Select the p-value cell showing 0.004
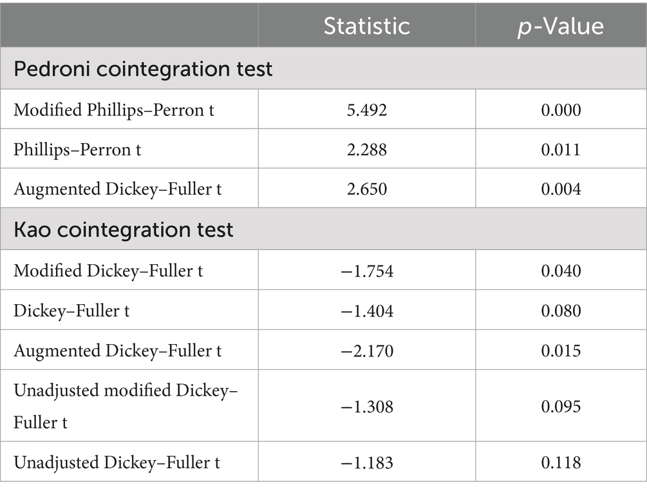The width and height of the screenshot is (647, 493). [x=561, y=189]
